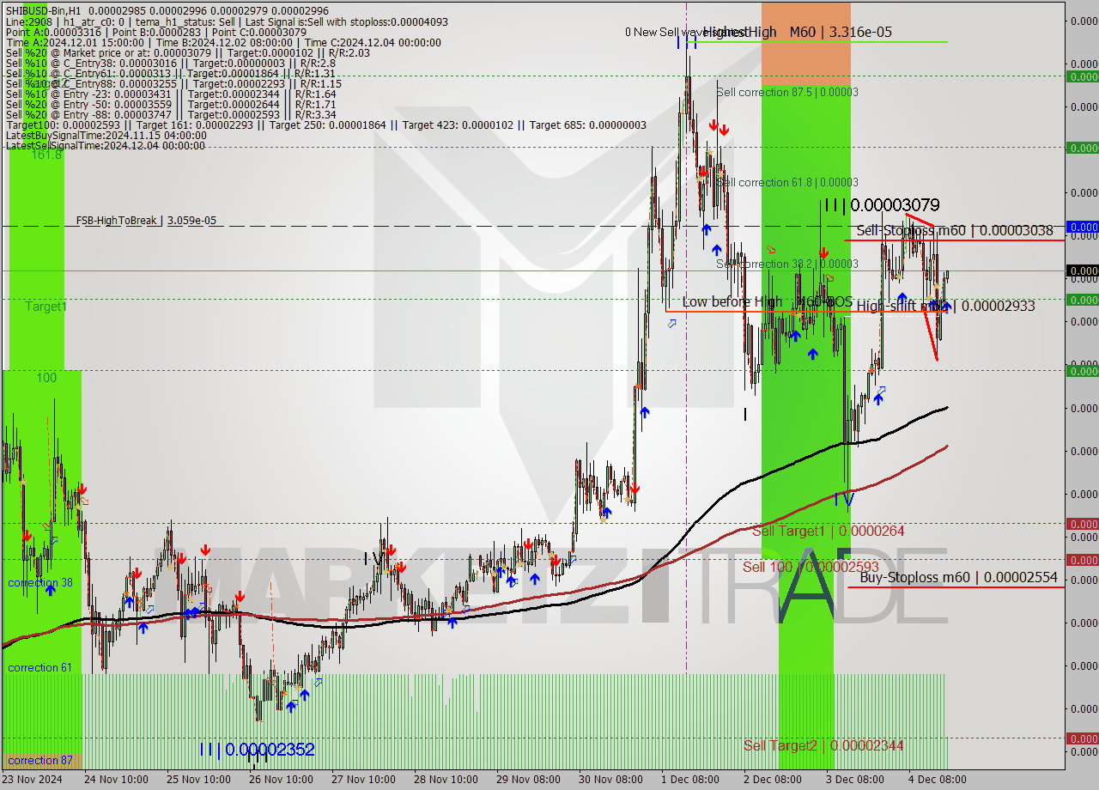
Task: Select 'Sell %20 @ Market price' line
Action: (188, 52)
